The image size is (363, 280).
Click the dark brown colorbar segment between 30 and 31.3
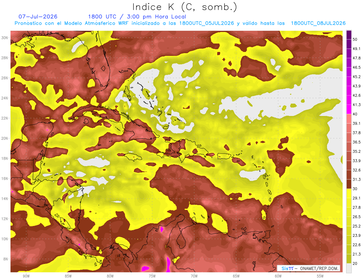coord(349,184)
